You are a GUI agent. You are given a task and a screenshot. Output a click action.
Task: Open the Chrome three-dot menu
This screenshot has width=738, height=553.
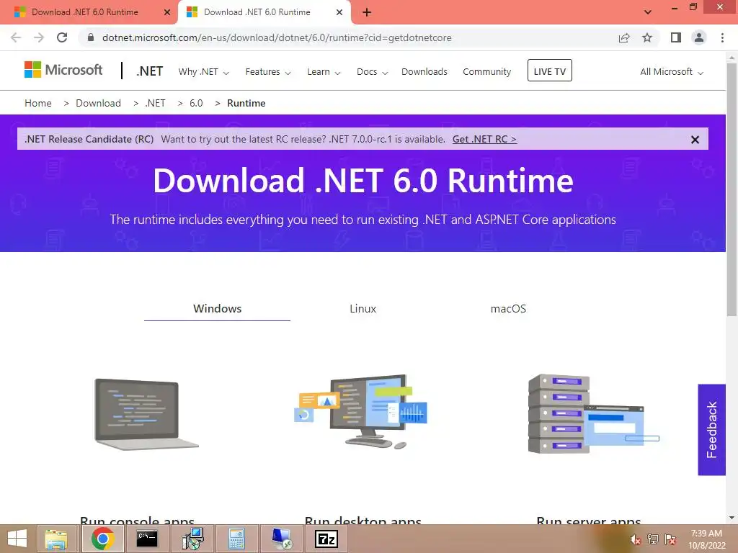(722, 37)
